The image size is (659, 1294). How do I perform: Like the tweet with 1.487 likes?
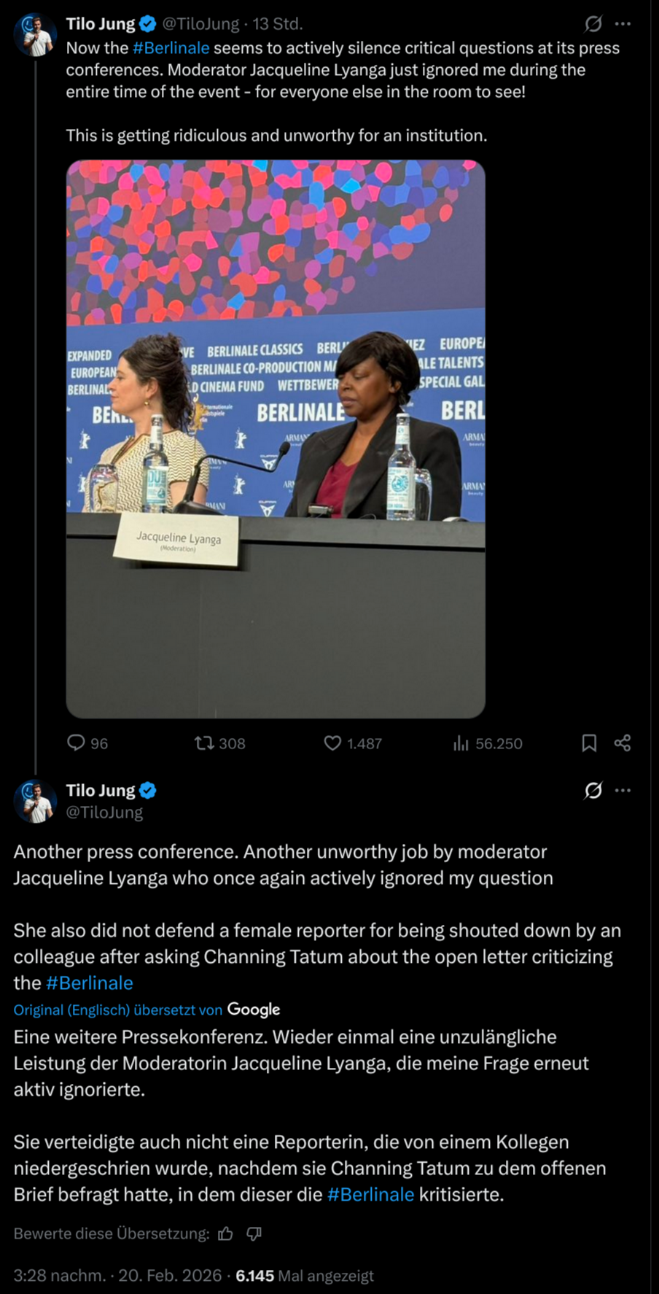[x=332, y=743]
